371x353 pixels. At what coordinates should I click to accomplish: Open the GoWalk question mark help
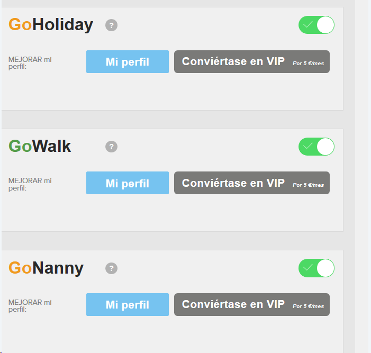(x=111, y=147)
